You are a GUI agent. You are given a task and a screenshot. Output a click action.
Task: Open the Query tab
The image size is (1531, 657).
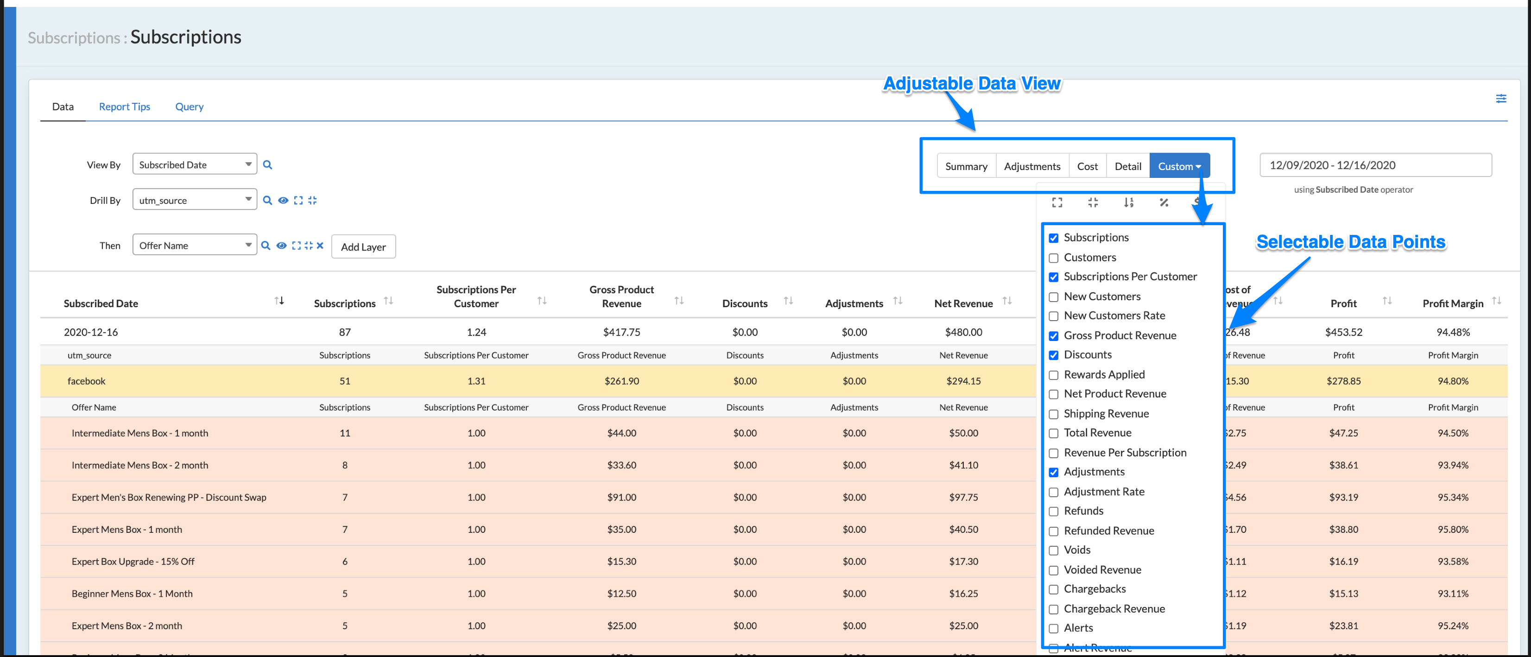click(x=189, y=106)
